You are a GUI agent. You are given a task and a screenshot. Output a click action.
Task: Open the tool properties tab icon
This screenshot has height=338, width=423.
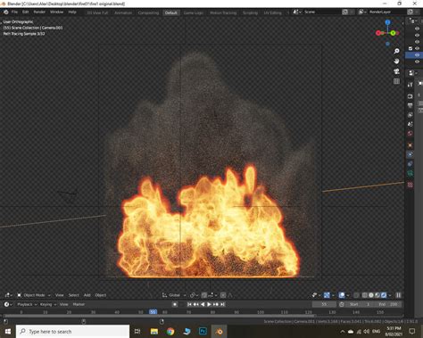[x=411, y=85]
